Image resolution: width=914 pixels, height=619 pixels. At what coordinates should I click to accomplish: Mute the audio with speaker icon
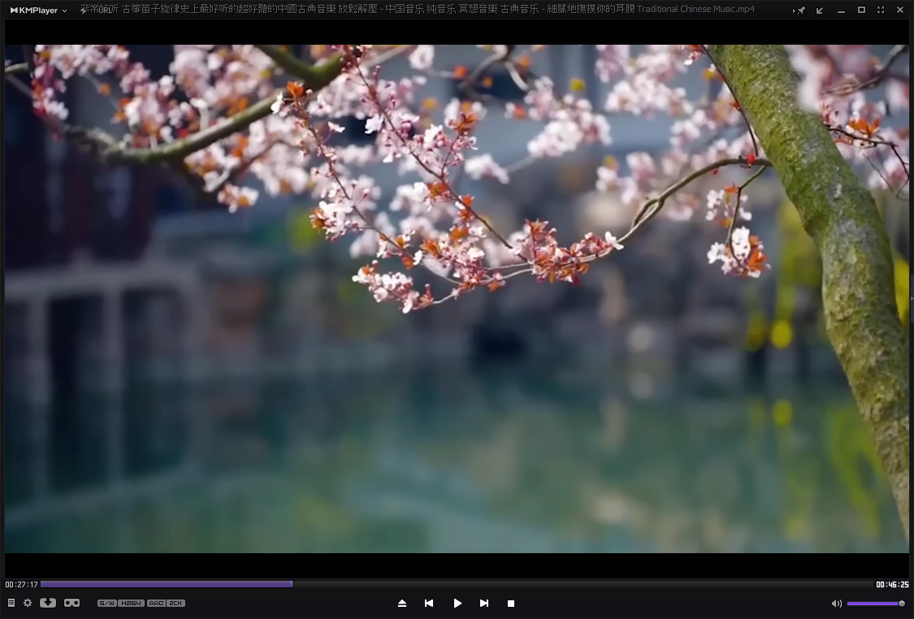click(x=836, y=603)
